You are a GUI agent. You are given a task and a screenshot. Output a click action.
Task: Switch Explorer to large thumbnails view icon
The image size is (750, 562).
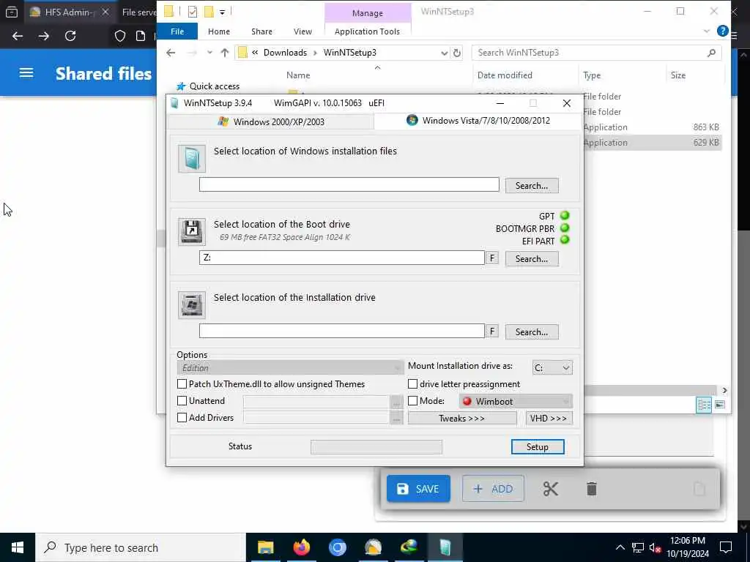point(720,405)
